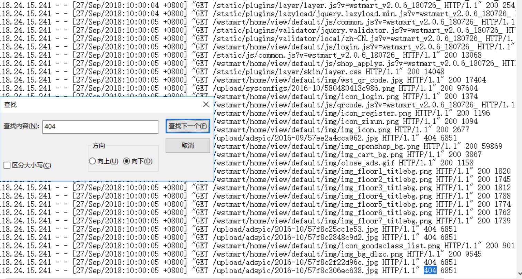Screen dimensions: 522x279
Task: Click the size value 59869
Action: point(492,146)
